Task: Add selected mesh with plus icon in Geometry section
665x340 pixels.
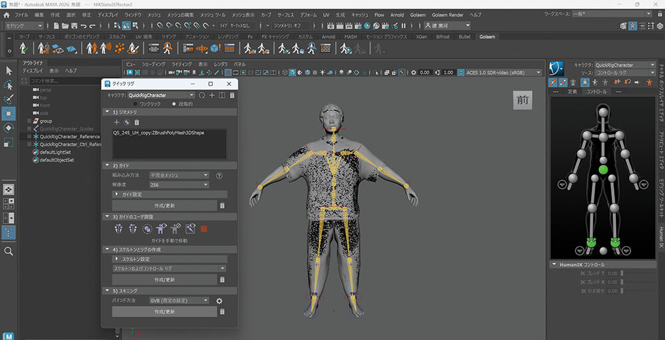Action: click(117, 122)
